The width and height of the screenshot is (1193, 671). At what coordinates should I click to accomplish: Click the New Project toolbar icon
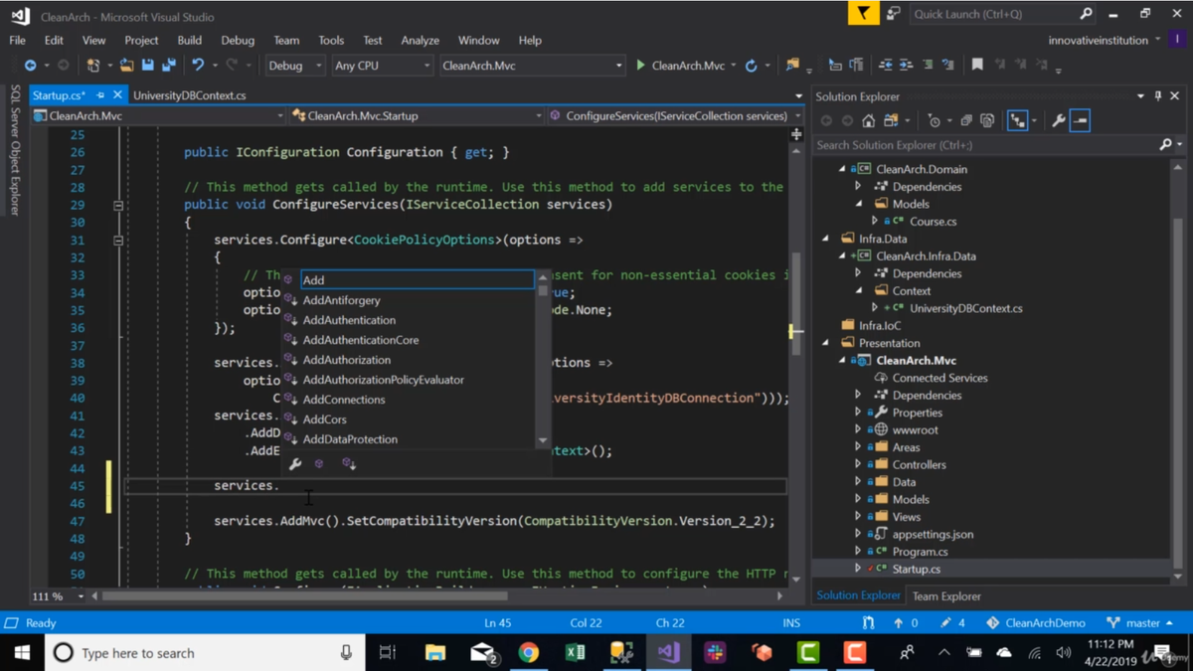point(93,66)
